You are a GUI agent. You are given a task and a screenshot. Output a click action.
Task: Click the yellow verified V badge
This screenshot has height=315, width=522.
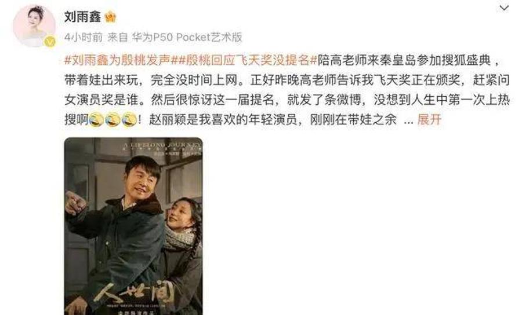click(x=50, y=42)
